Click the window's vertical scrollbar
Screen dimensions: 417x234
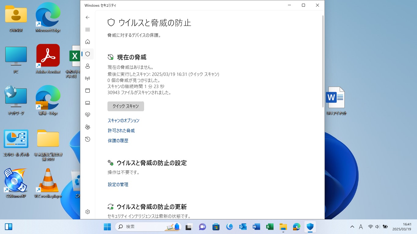coord(323,61)
